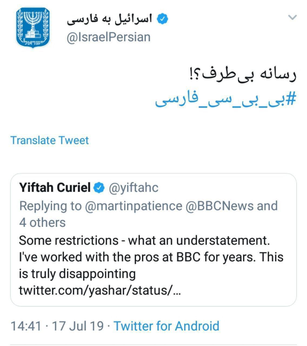Open the @BBCNews mention

coord(219,206)
